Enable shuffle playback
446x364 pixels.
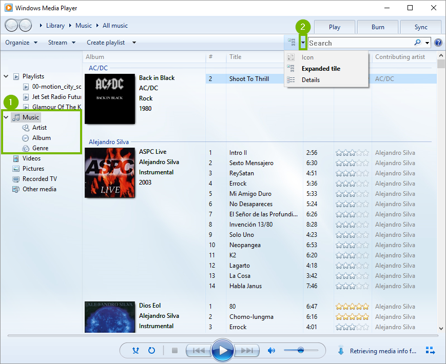[x=135, y=350]
